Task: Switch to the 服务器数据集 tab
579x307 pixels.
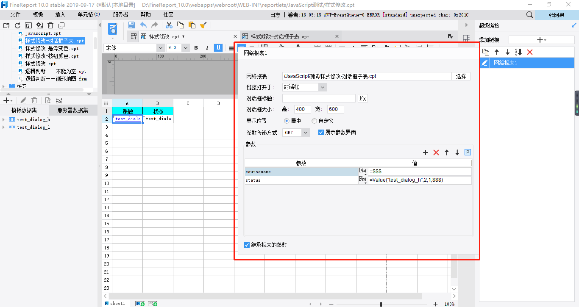Action: [x=73, y=111]
